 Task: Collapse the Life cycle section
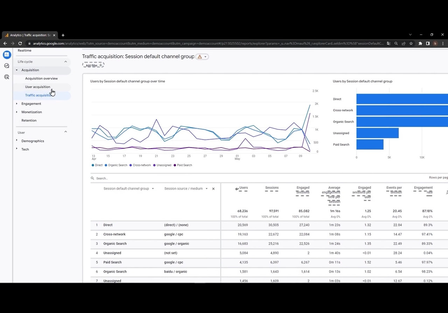(65, 62)
